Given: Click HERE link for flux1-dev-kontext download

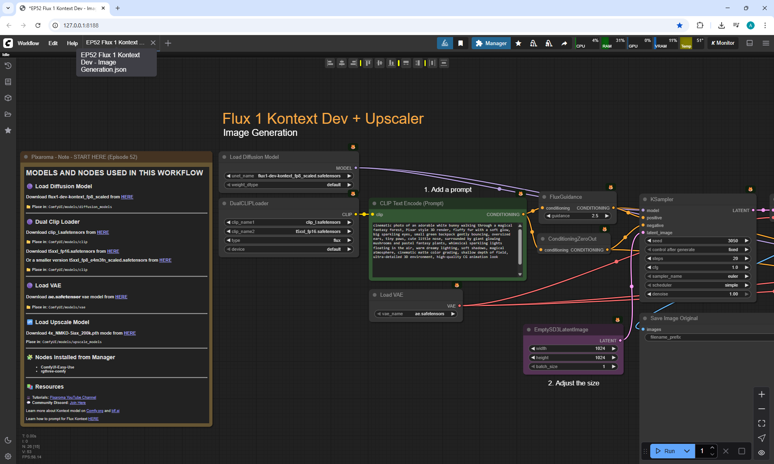Looking at the screenshot, I should (x=127, y=197).
